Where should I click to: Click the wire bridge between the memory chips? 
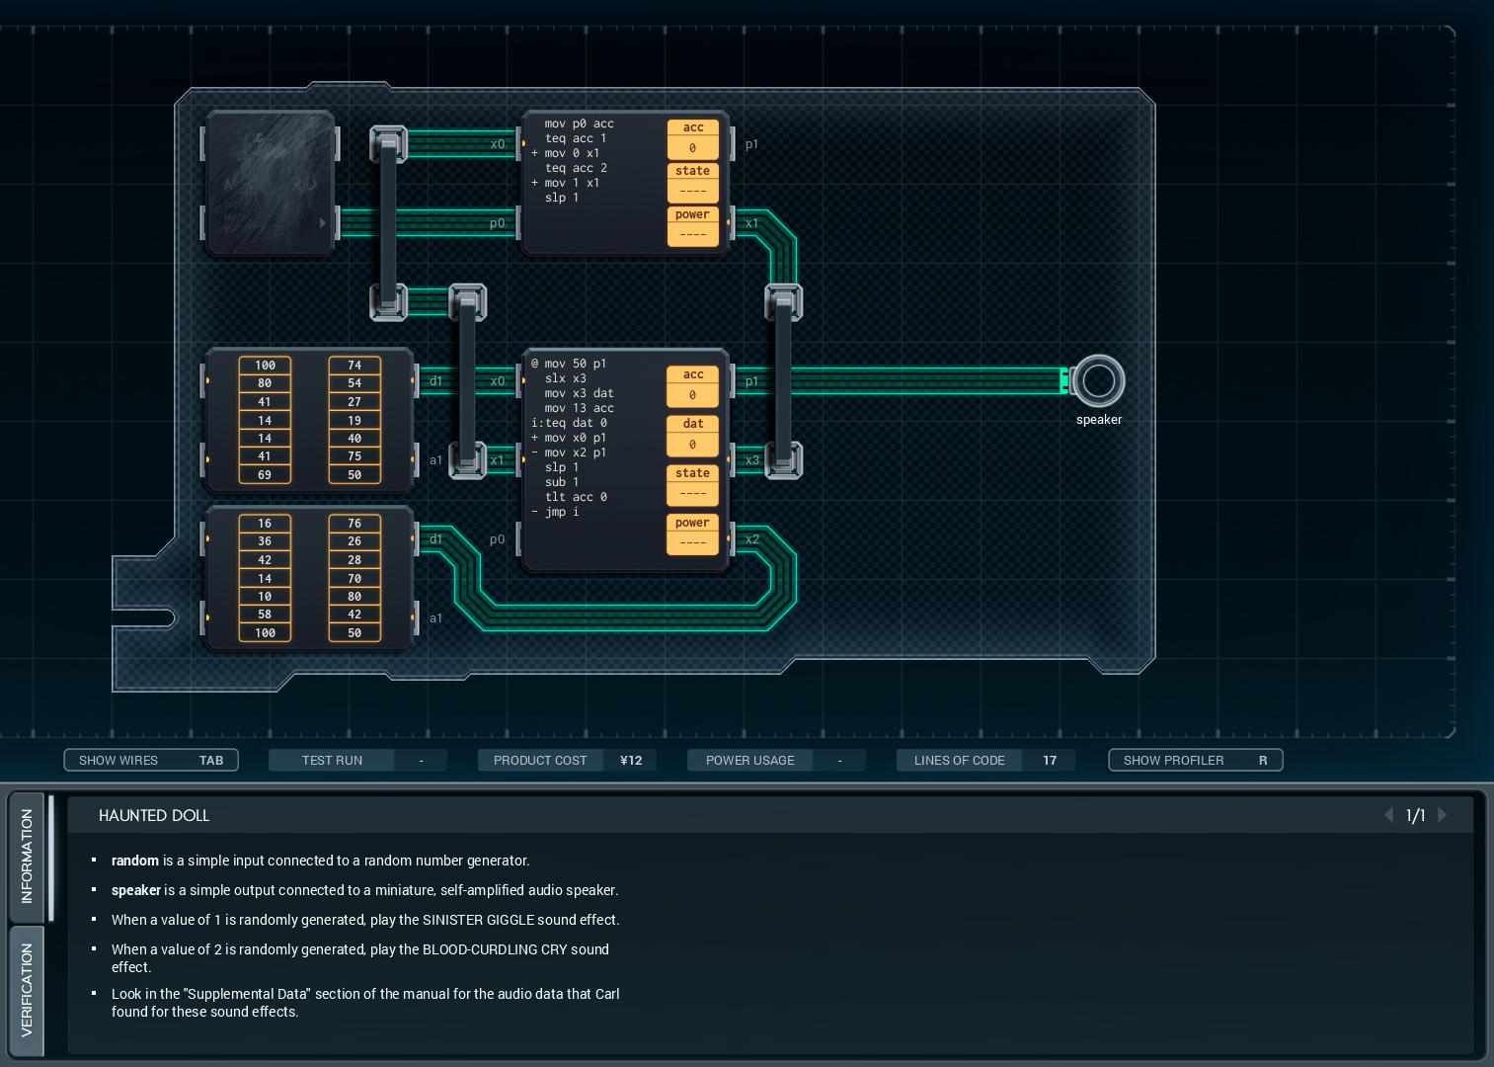coord(467,380)
